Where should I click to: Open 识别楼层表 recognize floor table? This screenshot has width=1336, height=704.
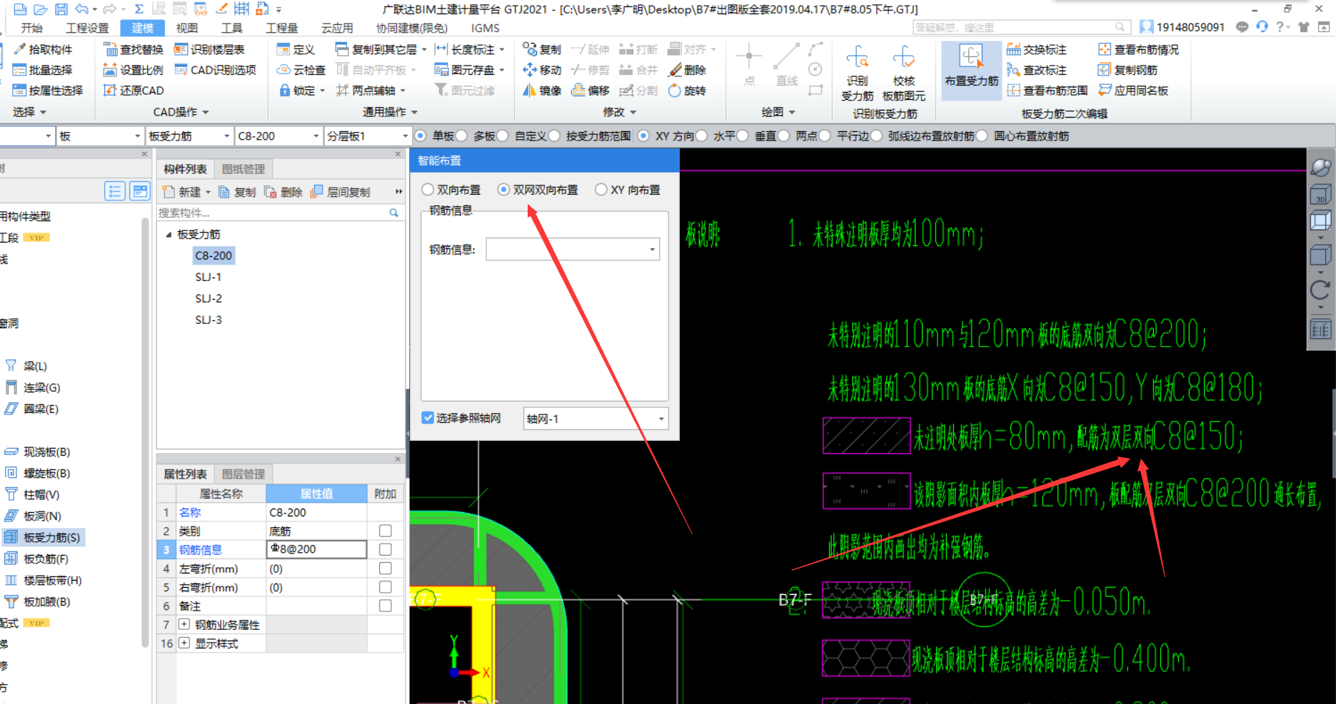pos(209,49)
